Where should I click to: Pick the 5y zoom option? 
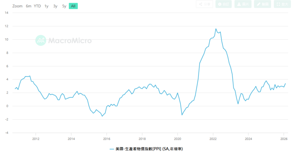coord(64,6)
